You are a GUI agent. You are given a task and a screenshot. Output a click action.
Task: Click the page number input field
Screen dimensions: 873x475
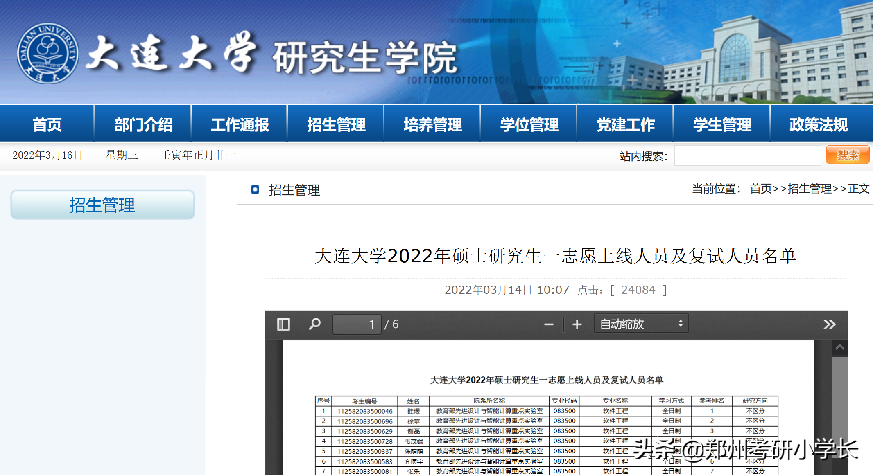[357, 324]
